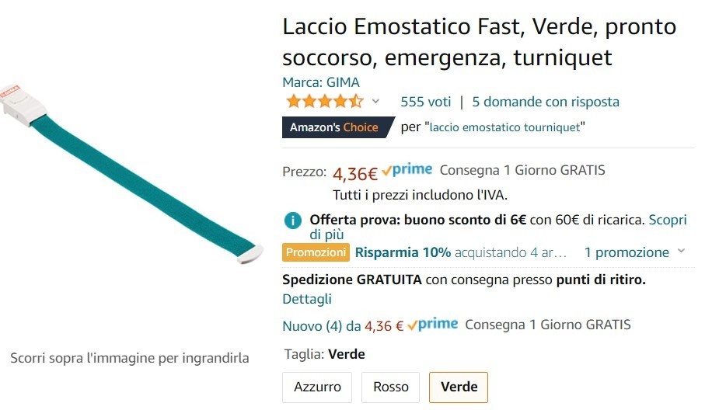The image size is (719, 410).
Task: Click the orange Promozioni badge
Action: click(x=316, y=252)
